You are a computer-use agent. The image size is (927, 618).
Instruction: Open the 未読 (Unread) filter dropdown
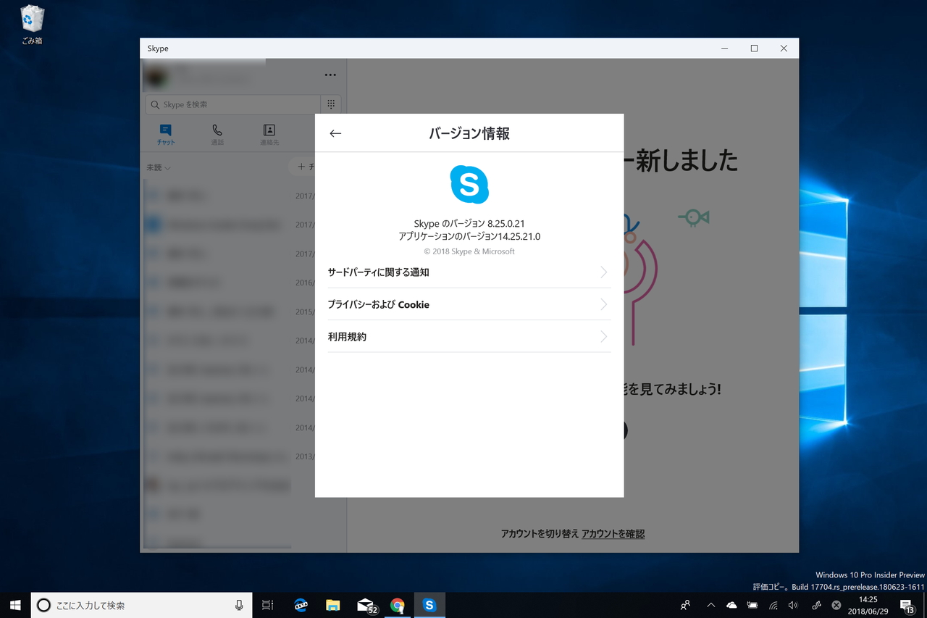[x=157, y=167]
